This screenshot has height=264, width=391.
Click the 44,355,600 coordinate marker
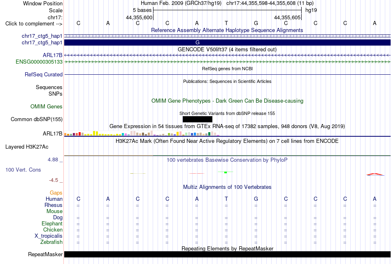click(139, 17)
